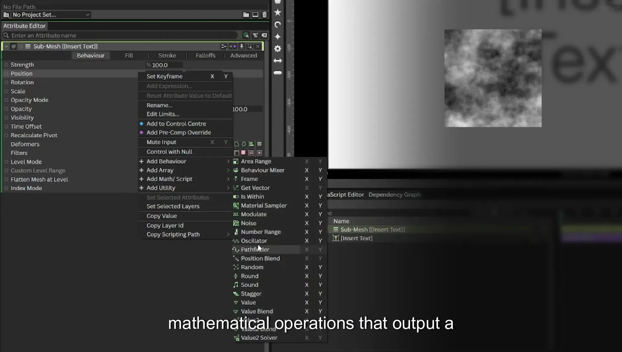This screenshot has width=622, height=352.
Task: Choose Random from the behaviour submenu
Action: (x=252, y=267)
